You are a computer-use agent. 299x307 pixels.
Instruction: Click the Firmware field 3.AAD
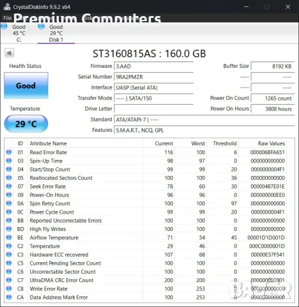(x=154, y=66)
